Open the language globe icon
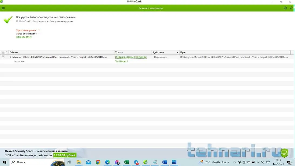 click(285, 8)
